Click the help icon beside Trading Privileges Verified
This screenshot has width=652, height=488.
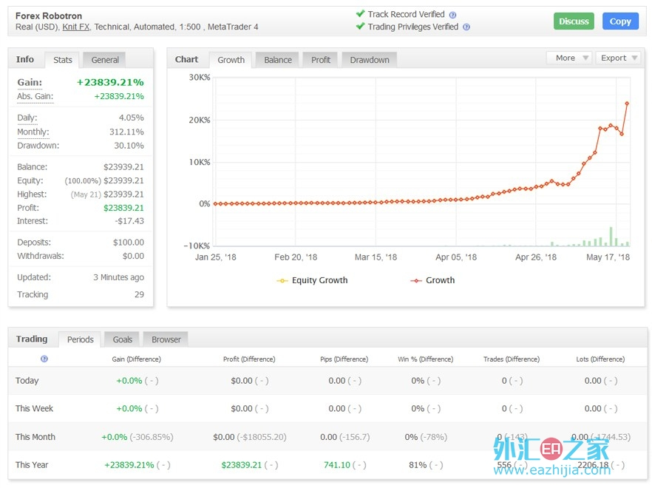(x=466, y=27)
